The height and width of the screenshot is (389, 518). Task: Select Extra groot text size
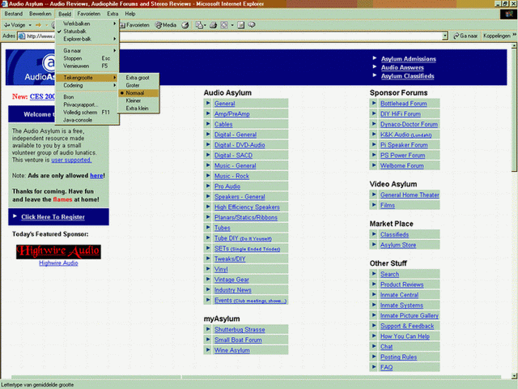pyautogui.click(x=138, y=78)
